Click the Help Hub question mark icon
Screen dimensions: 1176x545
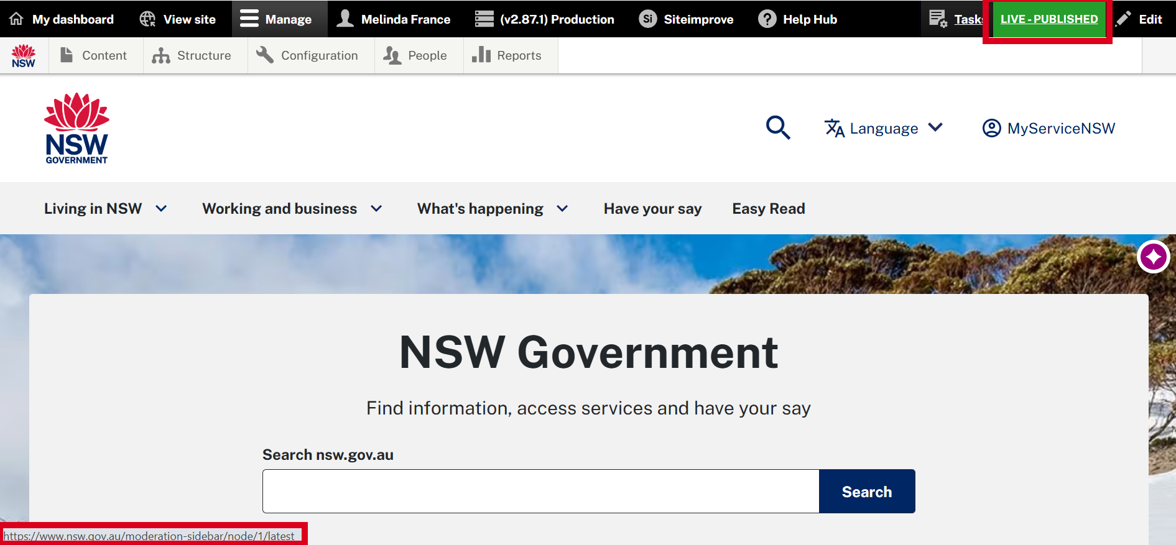767,19
